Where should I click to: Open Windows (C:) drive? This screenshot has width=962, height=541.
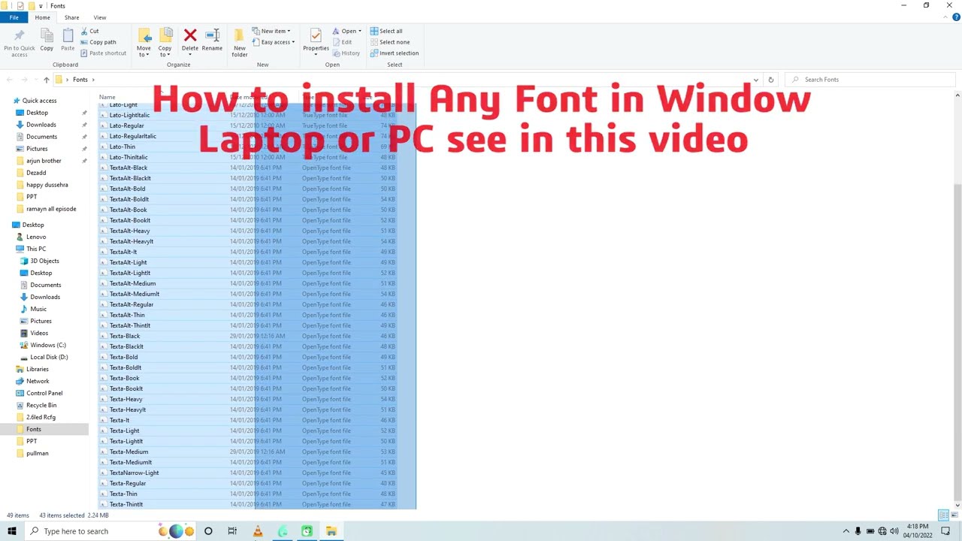point(48,345)
